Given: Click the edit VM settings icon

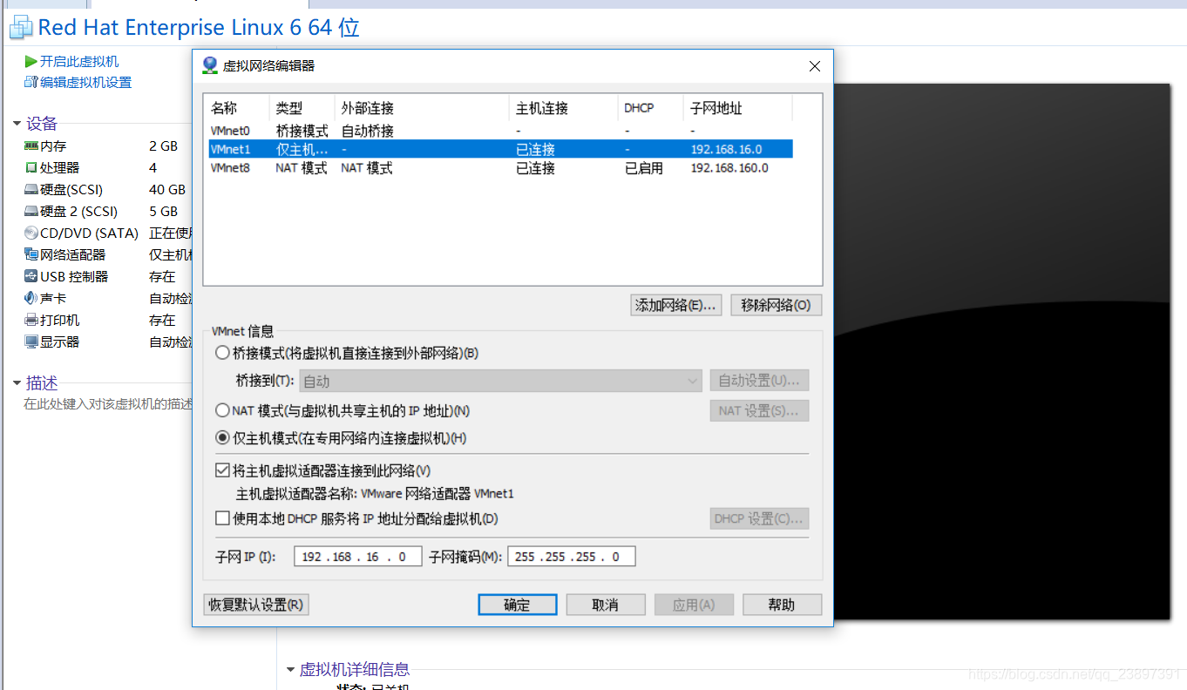Looking at the screenshot, I should [31, 82].
